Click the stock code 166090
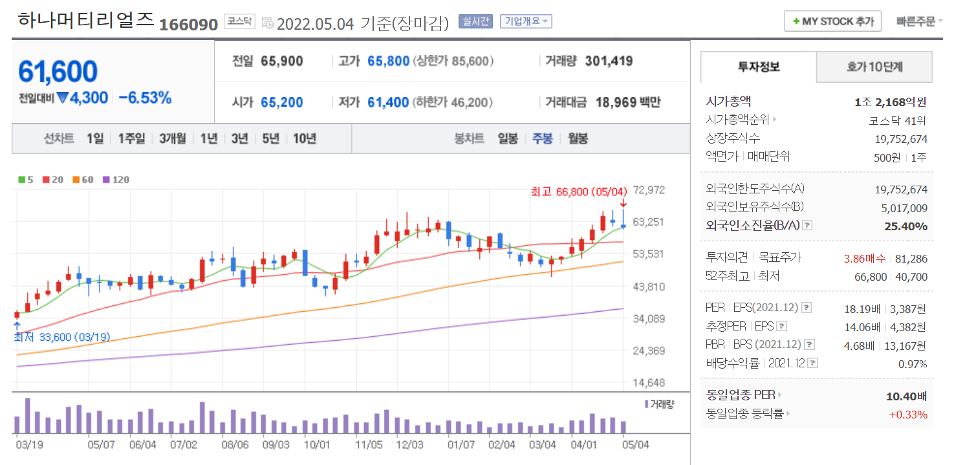 pyautogui.click(x=188, y=25)
